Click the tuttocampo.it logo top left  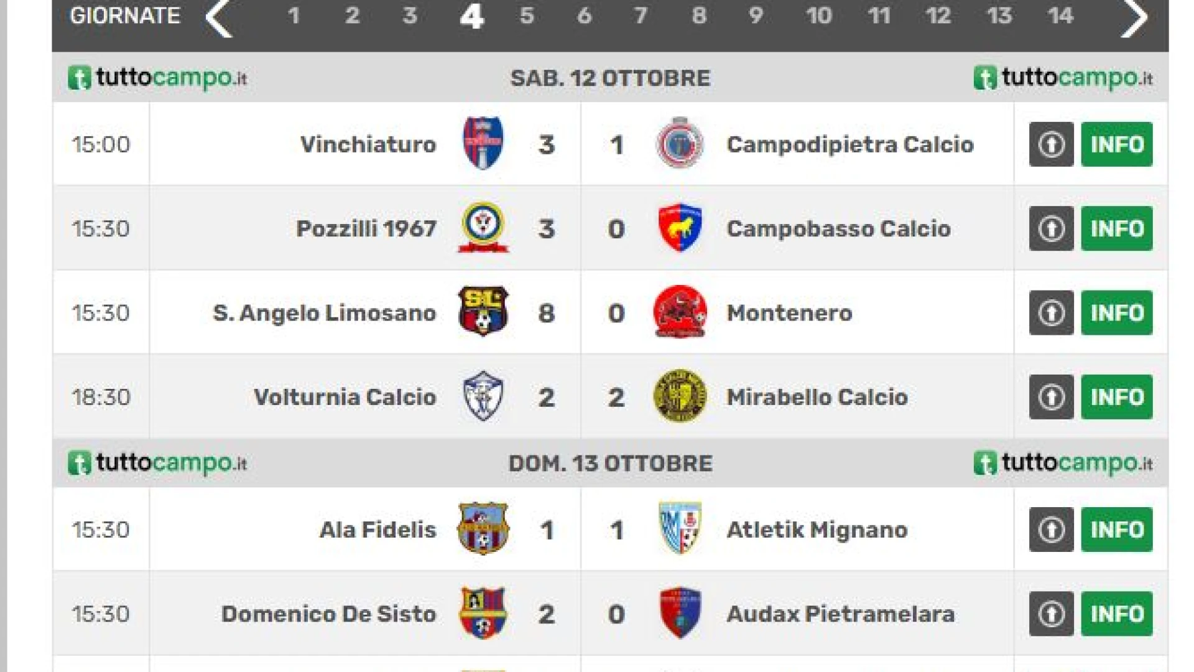157,78
